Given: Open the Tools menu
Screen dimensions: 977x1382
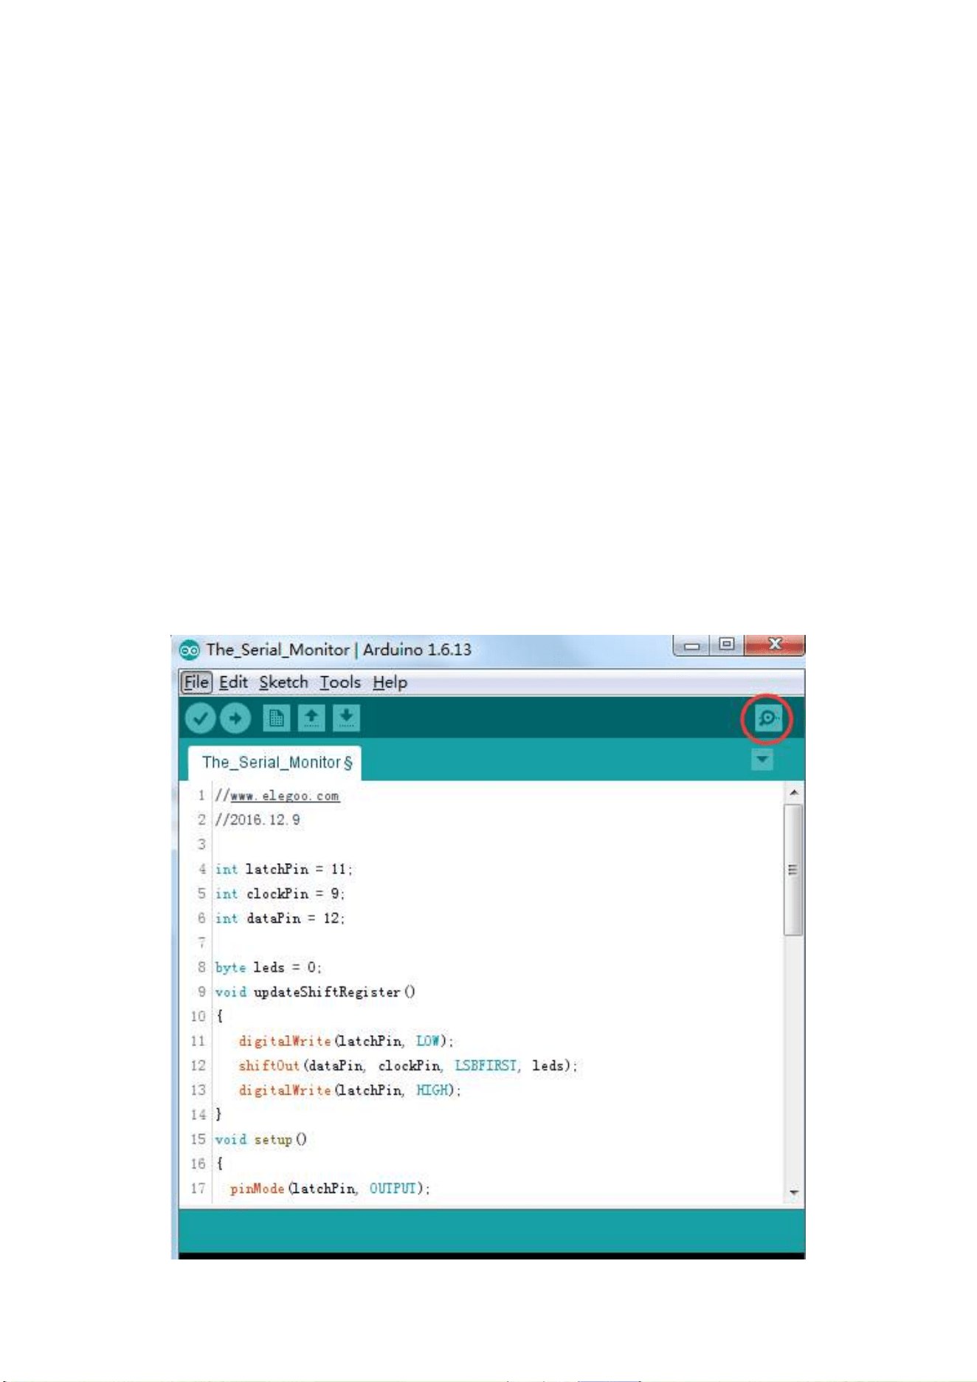Looking at the screenshot, I should click(x=340, y=682).
